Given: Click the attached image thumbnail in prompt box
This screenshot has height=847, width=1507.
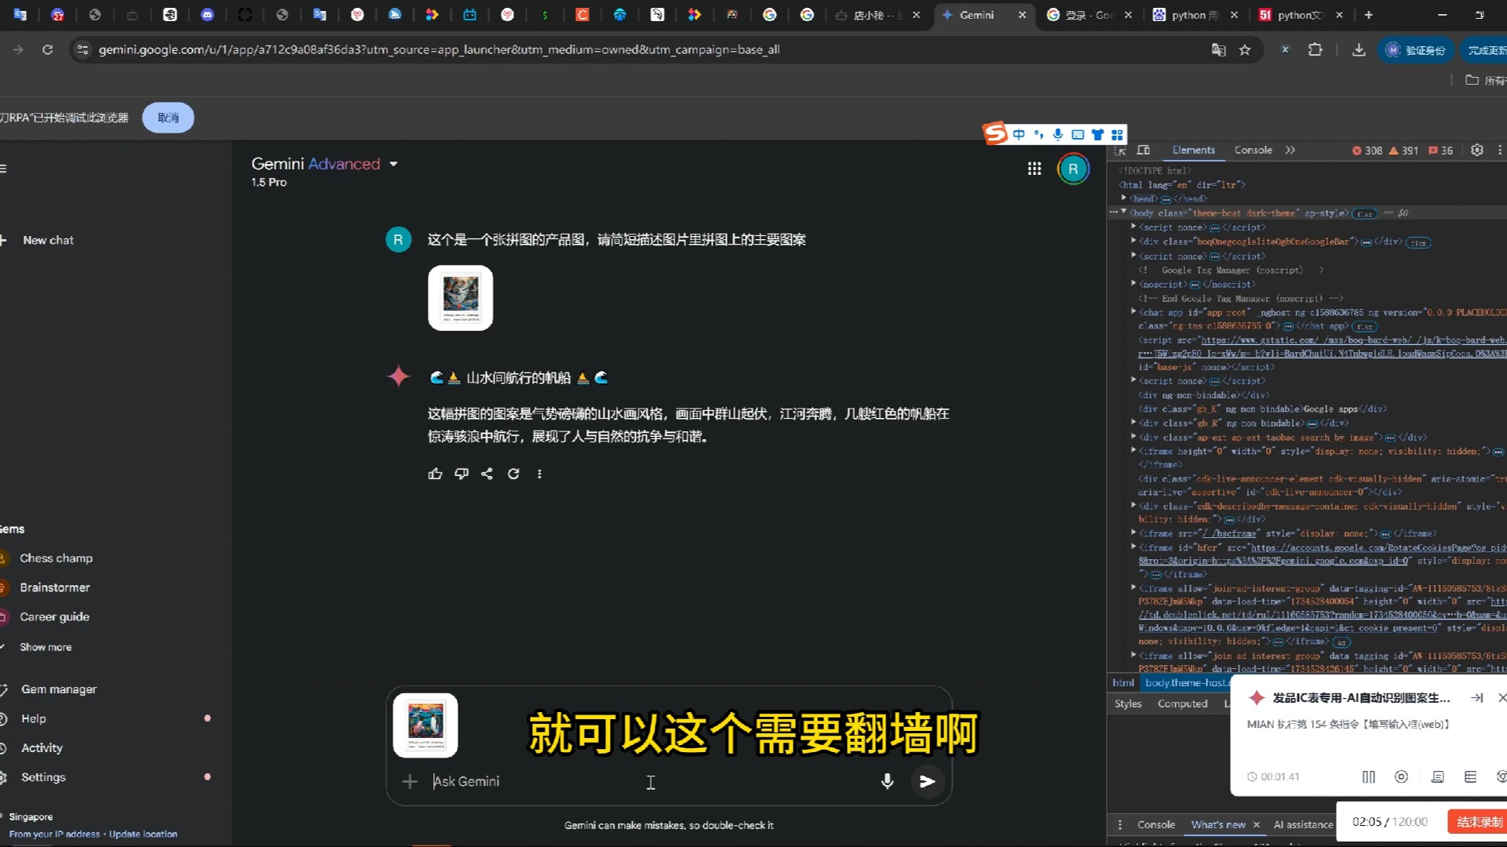Looking at the screenshot, I should click(425, 725).
